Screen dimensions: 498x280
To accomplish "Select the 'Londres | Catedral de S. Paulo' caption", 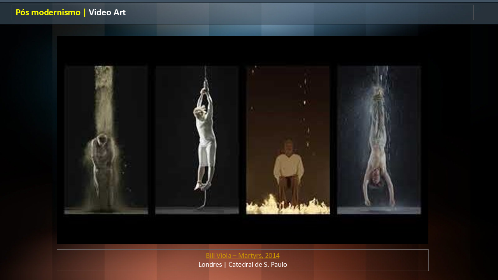I will 243,264.
